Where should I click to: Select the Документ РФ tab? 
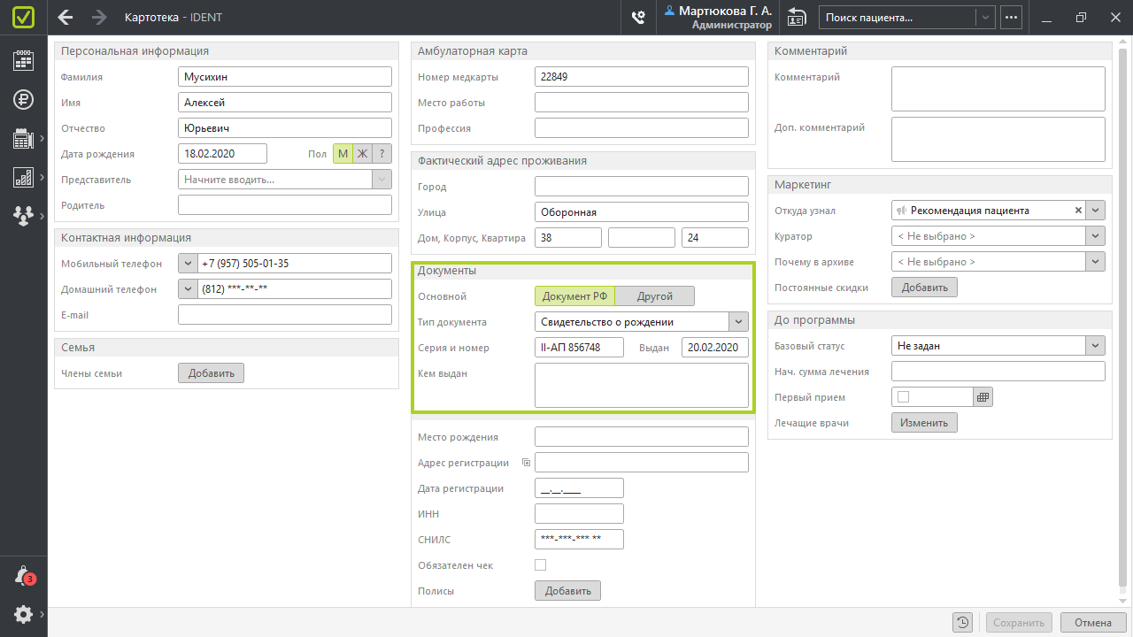574,296
